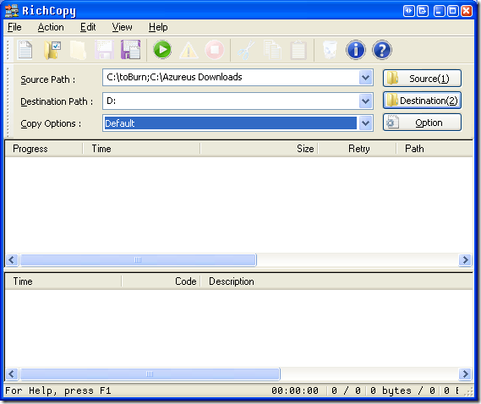This screenshot has height=404, width=481.
Task: Click the progress list horizontal scrollbar thumb
Action: [138, 260]
